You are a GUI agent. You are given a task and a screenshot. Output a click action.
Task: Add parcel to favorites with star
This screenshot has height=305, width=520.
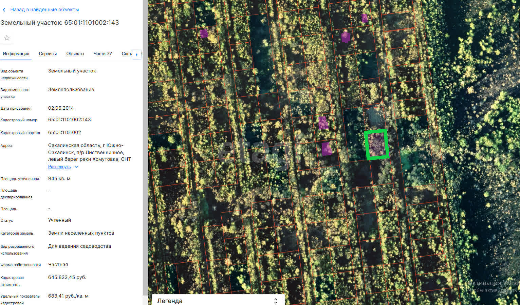point(7,38)
